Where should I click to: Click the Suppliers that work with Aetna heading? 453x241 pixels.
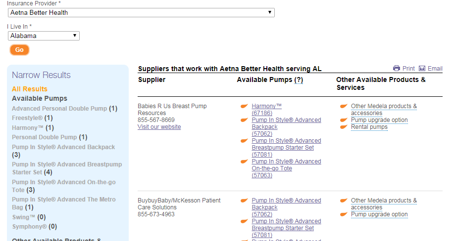click(230, 69)
